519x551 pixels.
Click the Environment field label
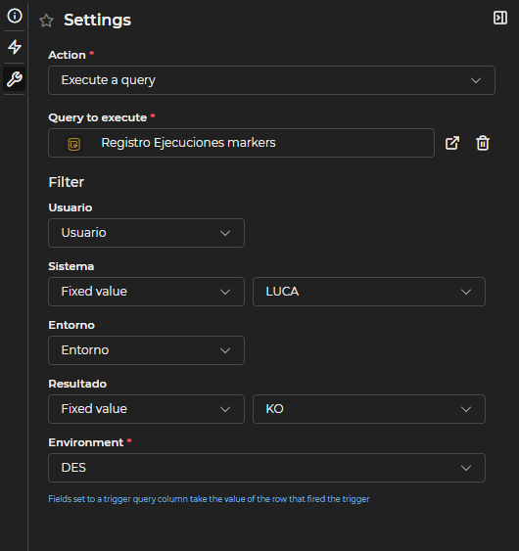pyautogui.click(x=86, y=442)
